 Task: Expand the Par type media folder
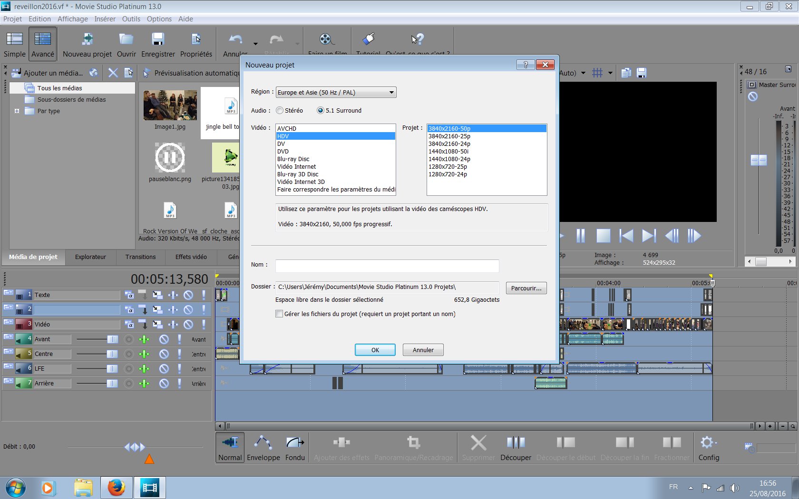click(17, 111)
